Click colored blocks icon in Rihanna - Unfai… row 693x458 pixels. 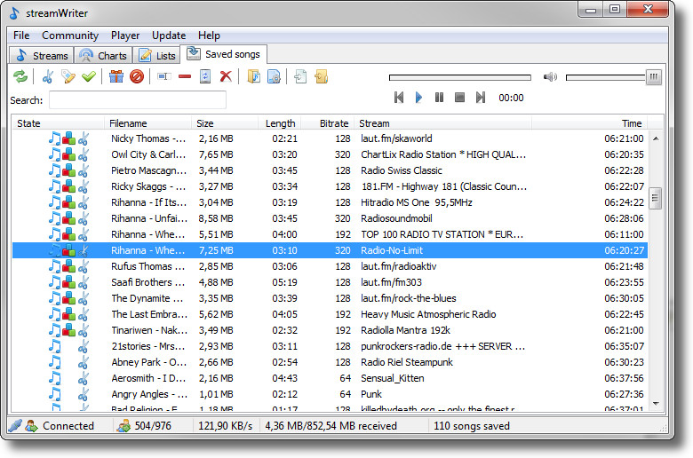click(68, 218)
